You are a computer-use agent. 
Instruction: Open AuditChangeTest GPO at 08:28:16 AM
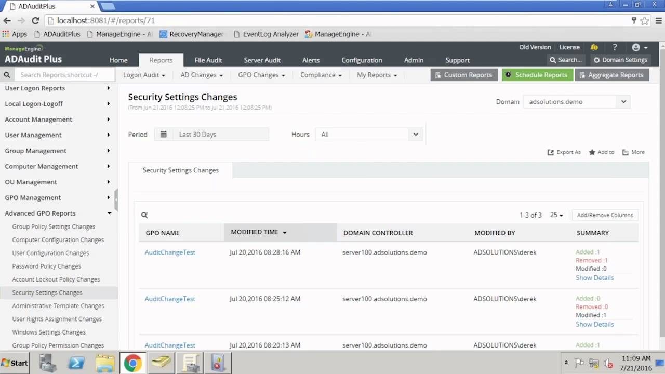click(x=170, y=252)
